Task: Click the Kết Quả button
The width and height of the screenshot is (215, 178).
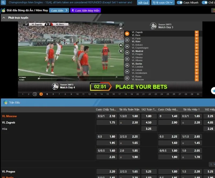Action: [x=143, y=3]
